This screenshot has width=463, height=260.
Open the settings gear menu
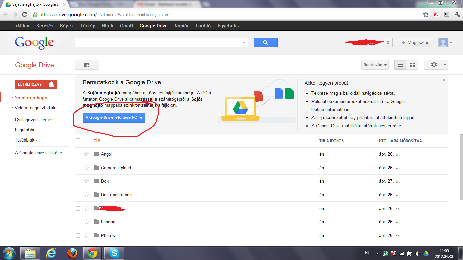tap(436, 65)
